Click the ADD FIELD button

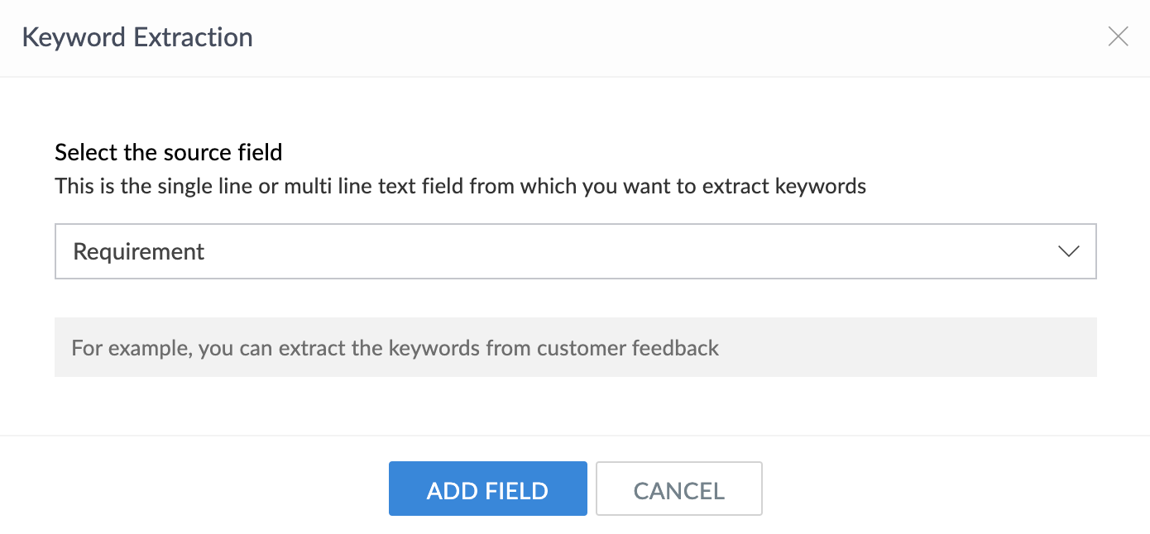(x=487, y=489)
